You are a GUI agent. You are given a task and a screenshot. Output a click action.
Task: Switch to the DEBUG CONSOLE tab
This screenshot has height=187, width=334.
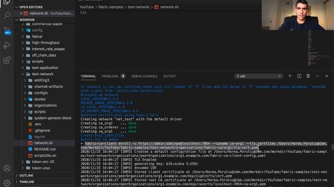pyautogui.click(x=145, y=76)
